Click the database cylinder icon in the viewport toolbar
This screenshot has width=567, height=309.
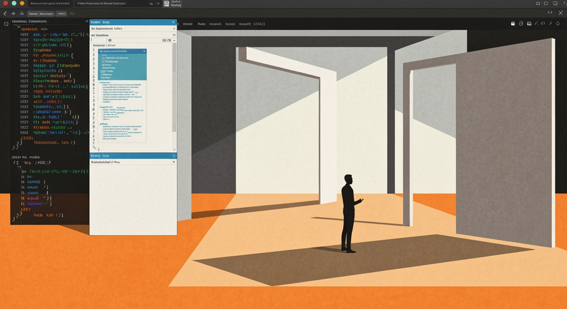520,24
